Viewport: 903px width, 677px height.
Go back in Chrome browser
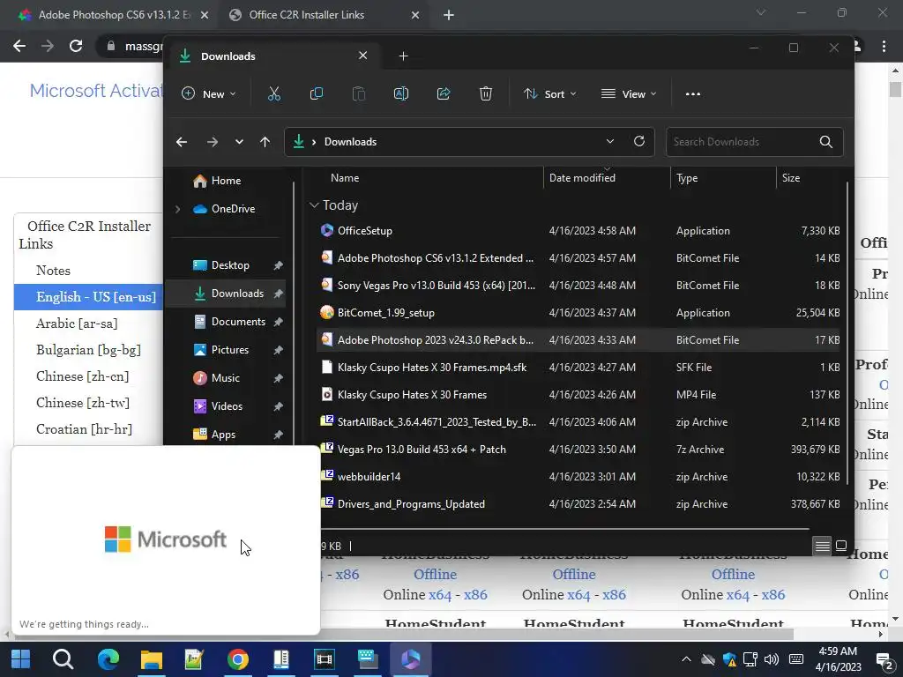coord(19,46)
